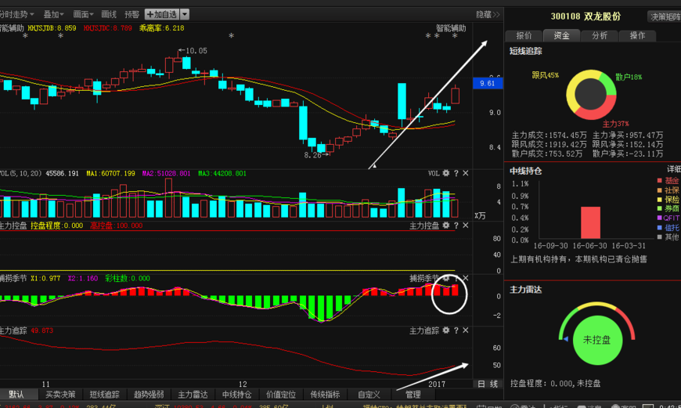681x408 pixels.
Task: Click the 未控盘 radar gauge circle
Action: [597, 340]
